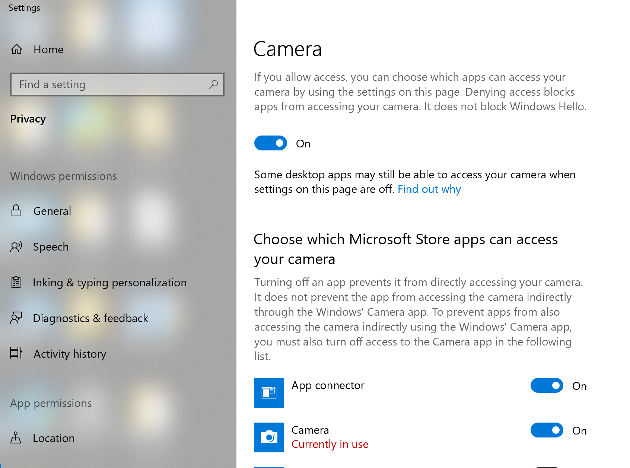Viewport: 630px width, 468px height.
Task: Click the search magnifier icon
Action: click(x=213, y=85)
